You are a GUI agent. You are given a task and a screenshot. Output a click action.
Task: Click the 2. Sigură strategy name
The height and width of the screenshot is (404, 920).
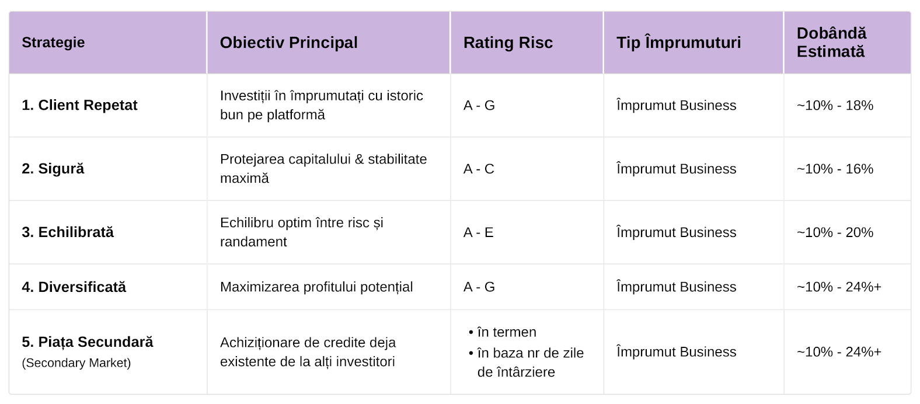[53, 169]
